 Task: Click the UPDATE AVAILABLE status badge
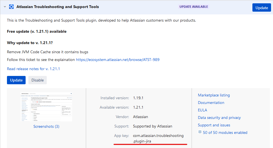click(x=193, y=7)
